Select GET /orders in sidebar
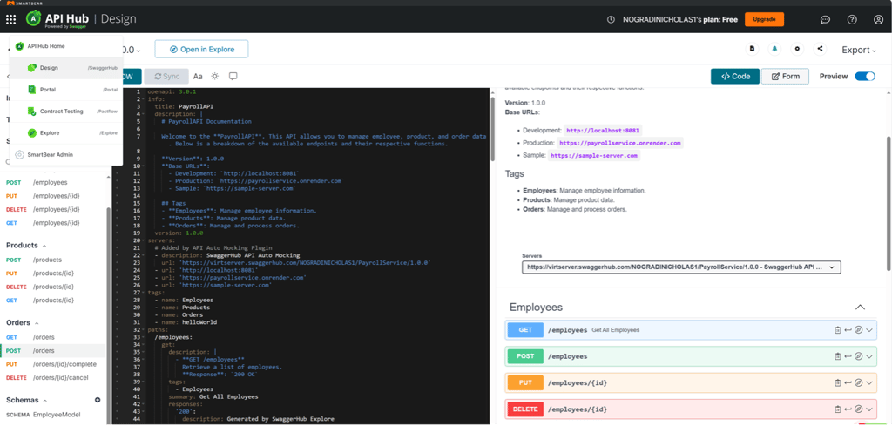This screenshot has height=426, width=892. tap(53, 337)
